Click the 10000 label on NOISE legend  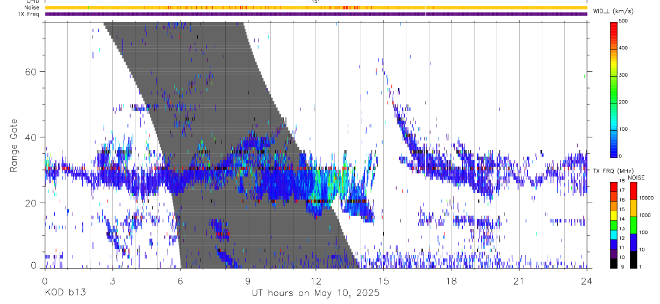pyautogui.click(x=647, y=198)
